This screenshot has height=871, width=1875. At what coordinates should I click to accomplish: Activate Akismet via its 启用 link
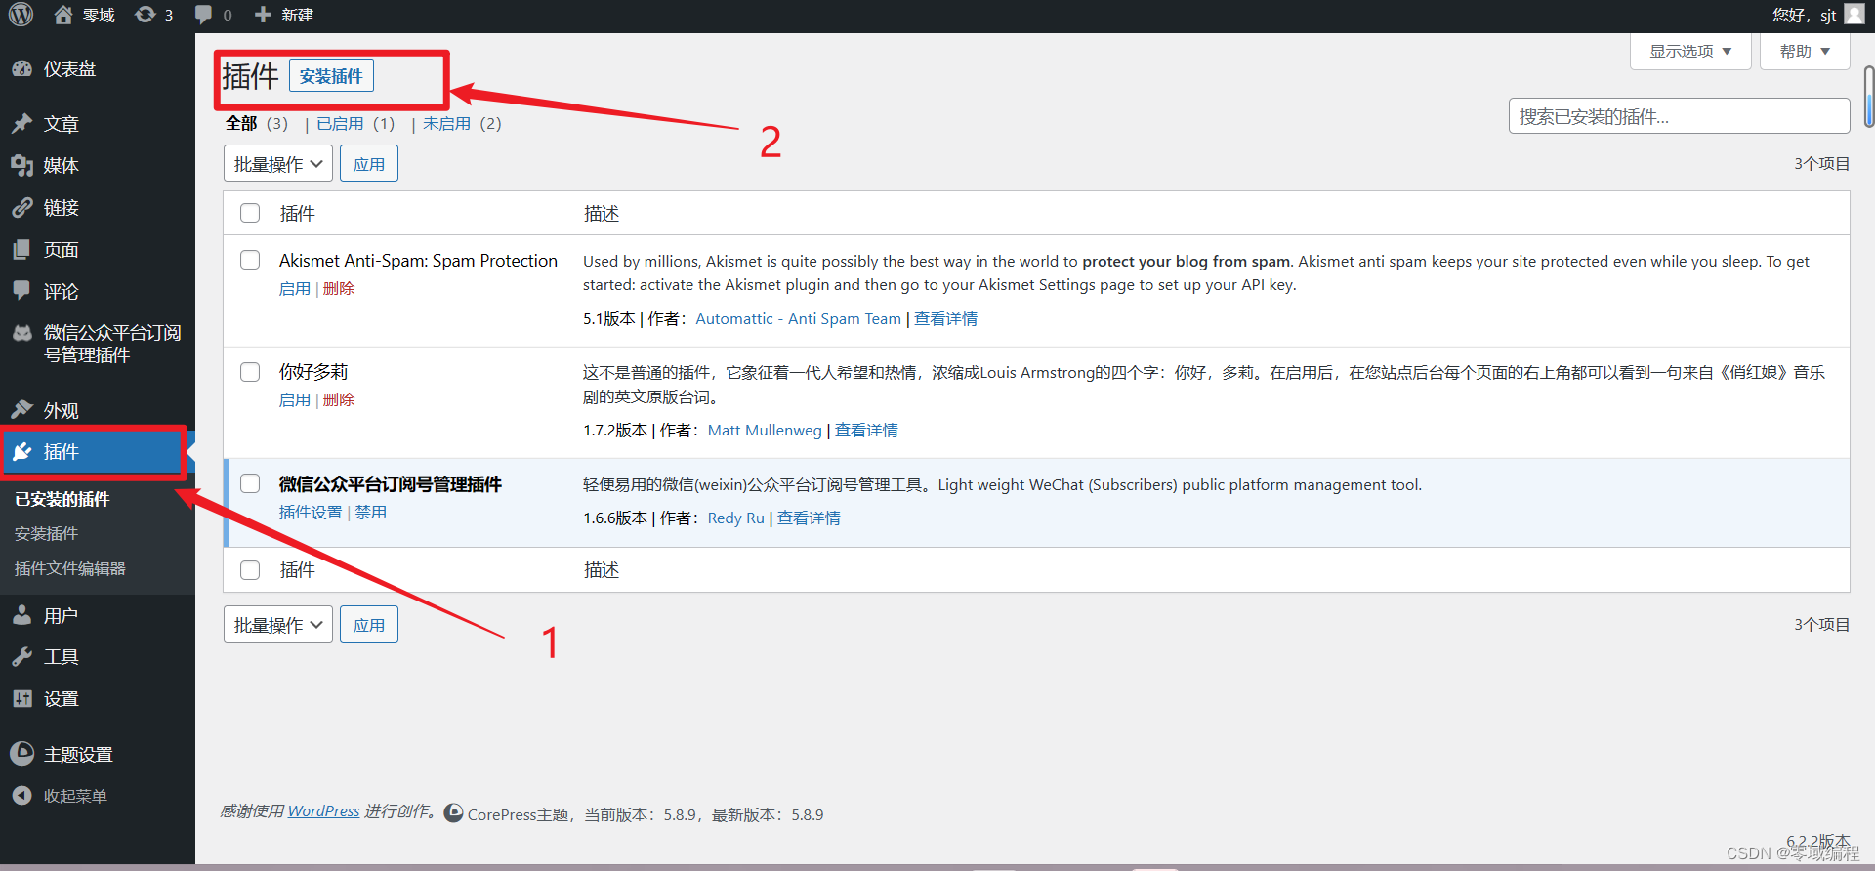click(295, 288)
